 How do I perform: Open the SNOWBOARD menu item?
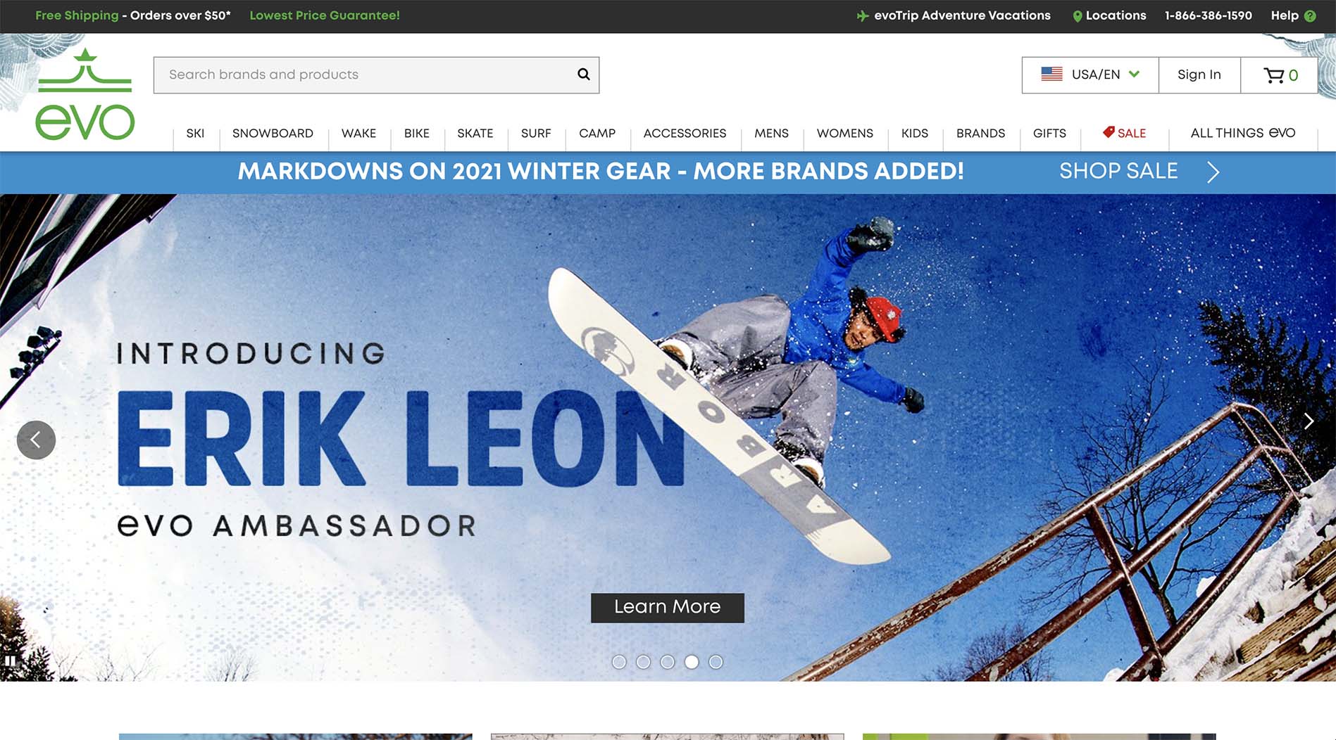[273, 134]
